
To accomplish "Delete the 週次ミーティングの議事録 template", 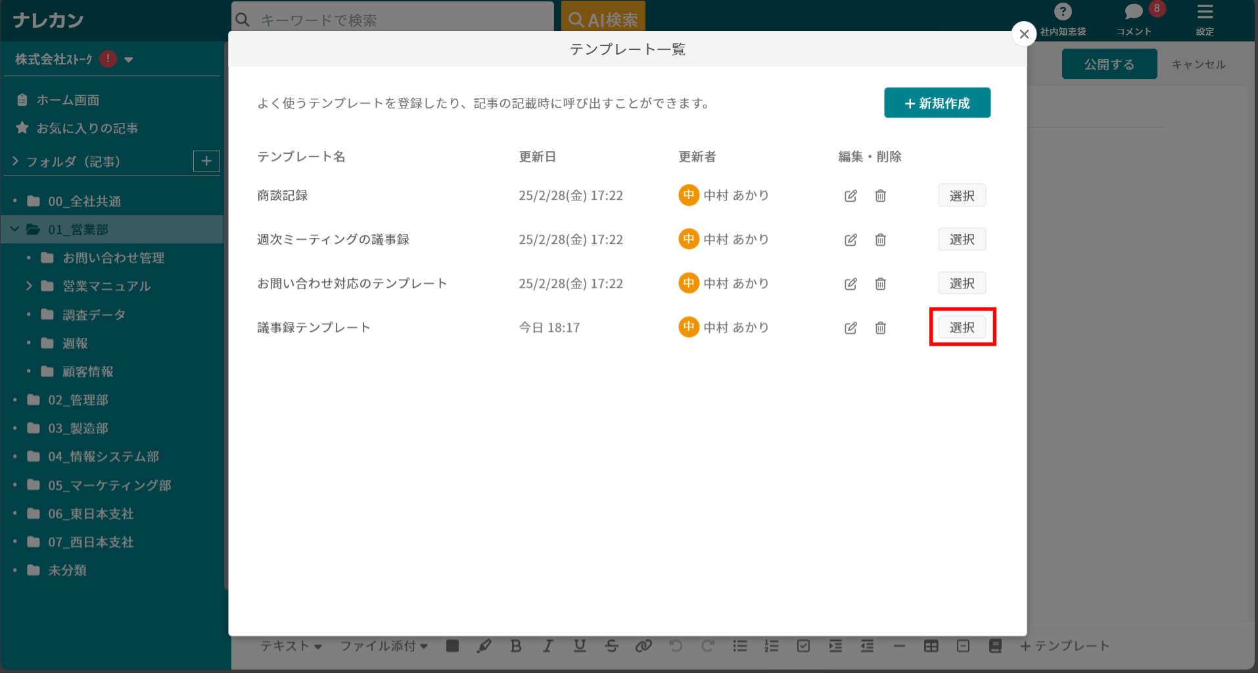I will (880, 240).
